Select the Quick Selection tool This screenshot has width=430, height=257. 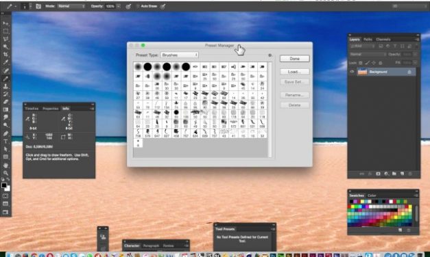point(5,46)
